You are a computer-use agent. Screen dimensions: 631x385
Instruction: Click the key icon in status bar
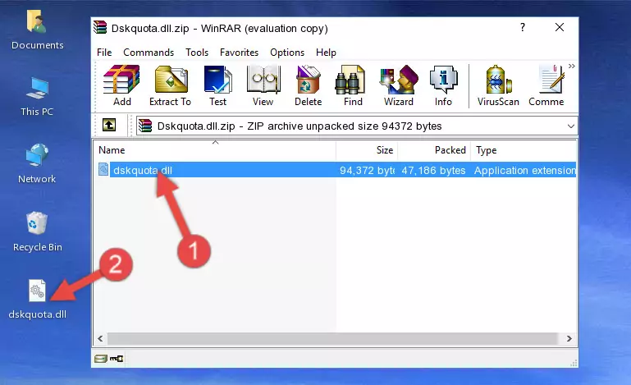tap(117, 359)
